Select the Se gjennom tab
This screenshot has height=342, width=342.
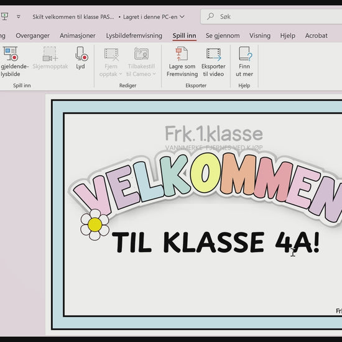[x=223, y=35]
